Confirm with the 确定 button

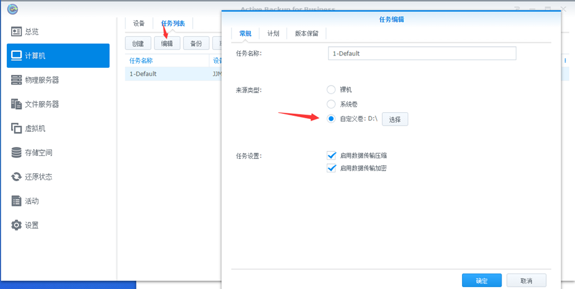point(481,280)
